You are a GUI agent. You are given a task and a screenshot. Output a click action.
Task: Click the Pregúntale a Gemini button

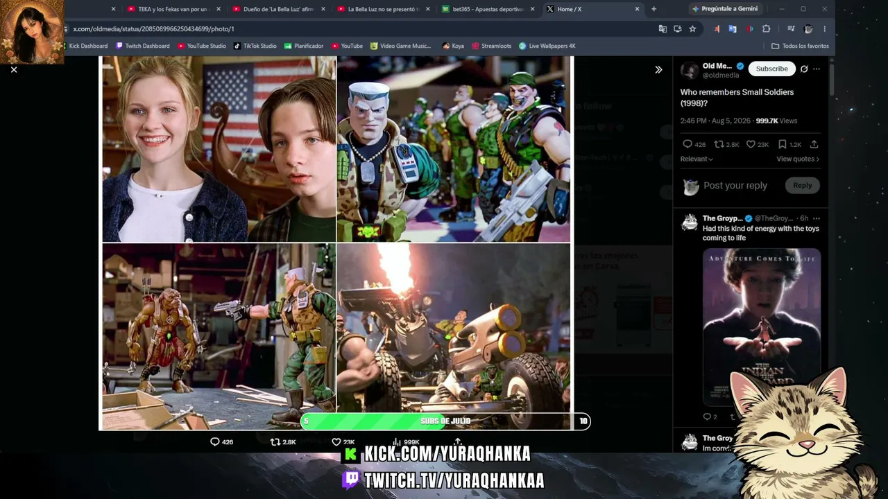click(725, 9)
